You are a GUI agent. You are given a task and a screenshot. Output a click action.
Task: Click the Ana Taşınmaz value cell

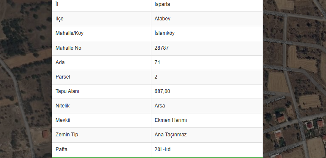tap(207, 135)
